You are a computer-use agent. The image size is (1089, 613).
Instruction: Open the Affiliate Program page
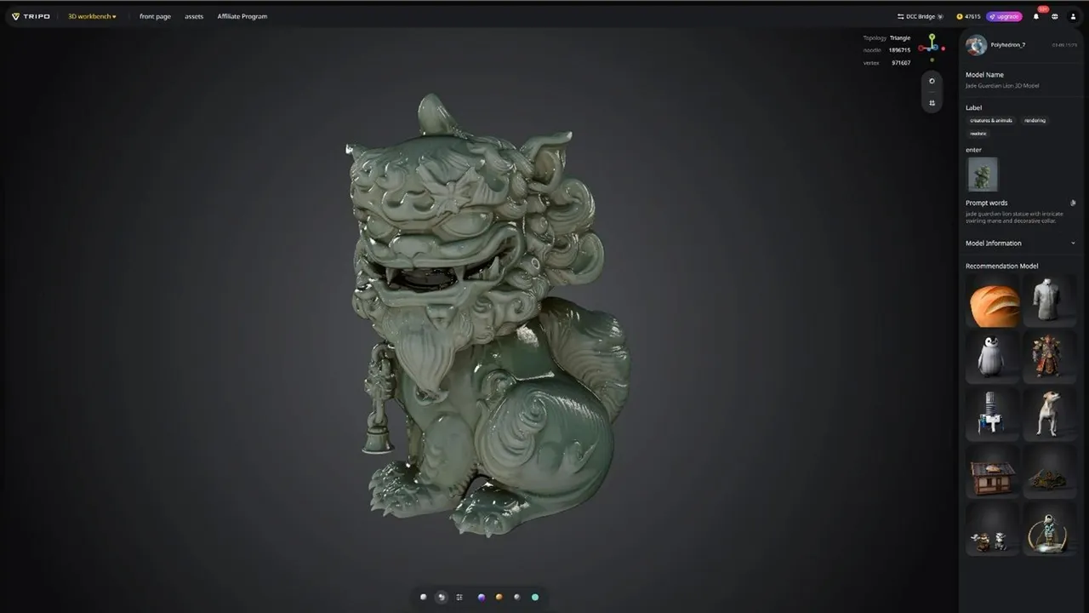[242, 16]
